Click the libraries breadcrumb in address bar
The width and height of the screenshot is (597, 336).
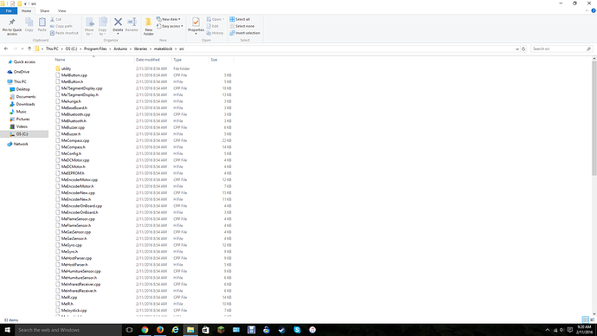pos(140,48)
